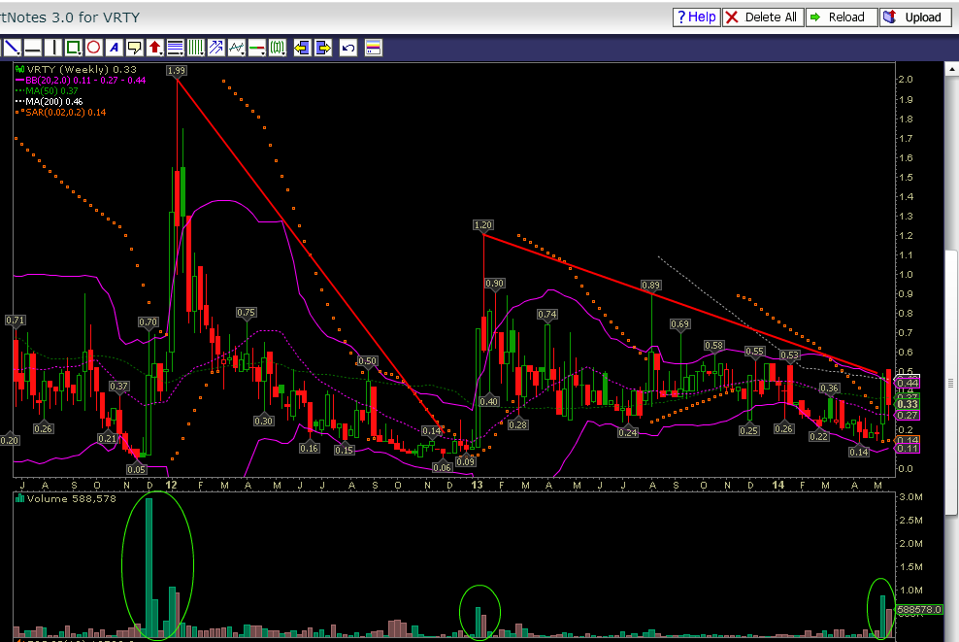The height and width of the screenshot is (642, 959).
Task: Select the red up arrow tool
Action: pos(154,48)
